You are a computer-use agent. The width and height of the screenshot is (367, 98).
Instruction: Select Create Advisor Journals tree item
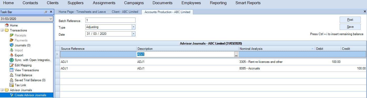click(x=30, y=95)
